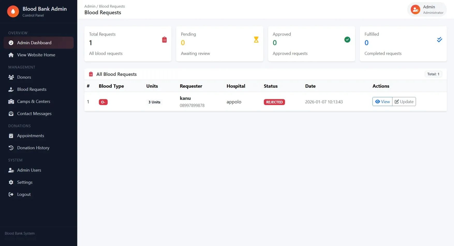Open Admin Dashboard from the sidebar
This screenshot has width=454, height=246.
point(34,43)
